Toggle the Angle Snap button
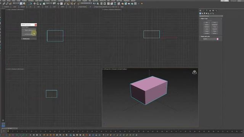 point(68,3)
